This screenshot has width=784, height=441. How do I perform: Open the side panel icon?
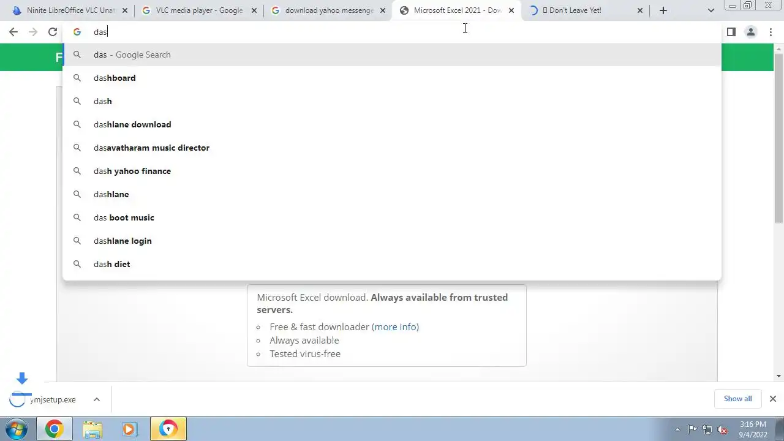click(731, 32)
